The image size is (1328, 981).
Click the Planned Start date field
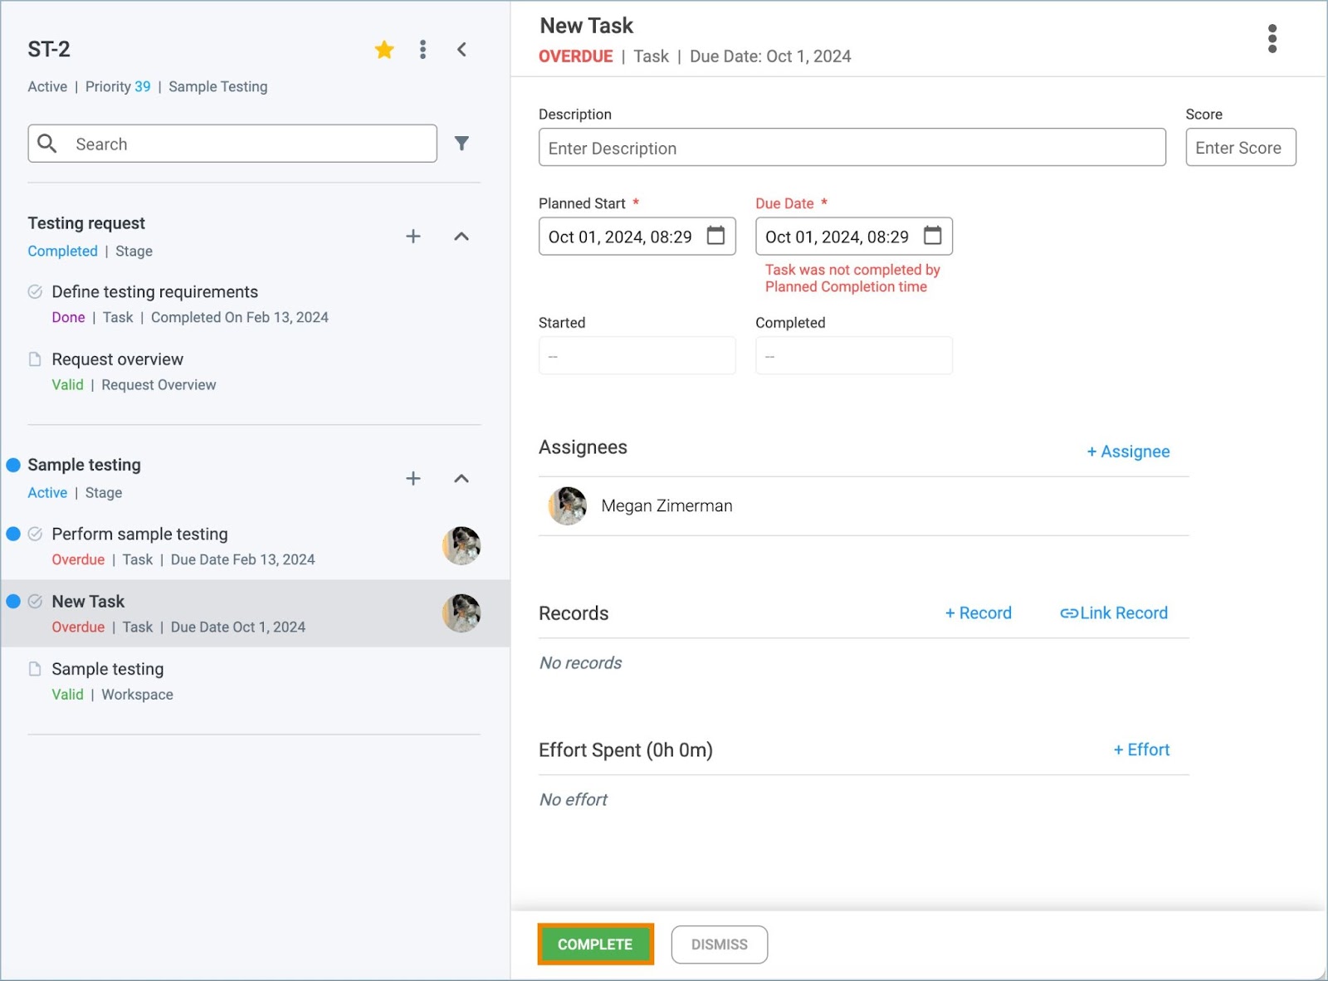point(637,237)
